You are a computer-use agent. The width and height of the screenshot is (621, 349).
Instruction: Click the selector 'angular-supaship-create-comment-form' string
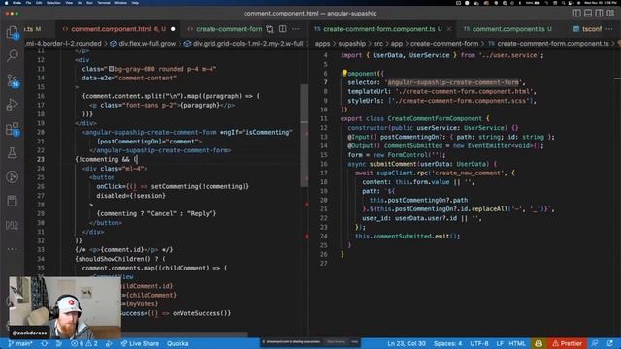453,82
